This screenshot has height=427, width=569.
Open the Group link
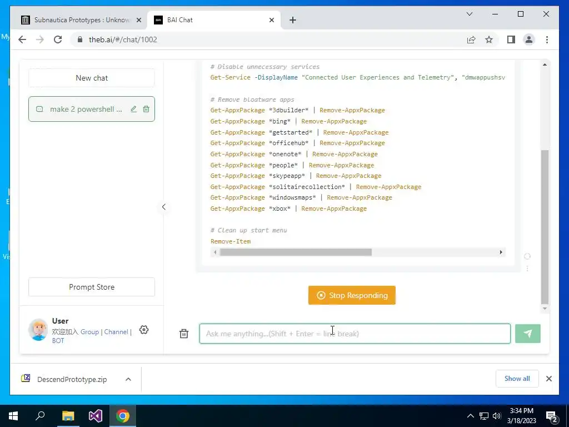tap(89, 332)
